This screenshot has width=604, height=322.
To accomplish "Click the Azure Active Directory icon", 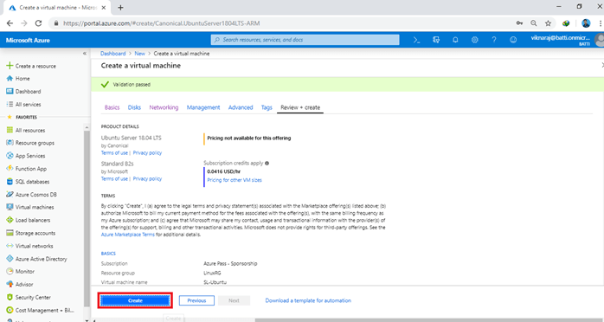I will tap(10, 259).
